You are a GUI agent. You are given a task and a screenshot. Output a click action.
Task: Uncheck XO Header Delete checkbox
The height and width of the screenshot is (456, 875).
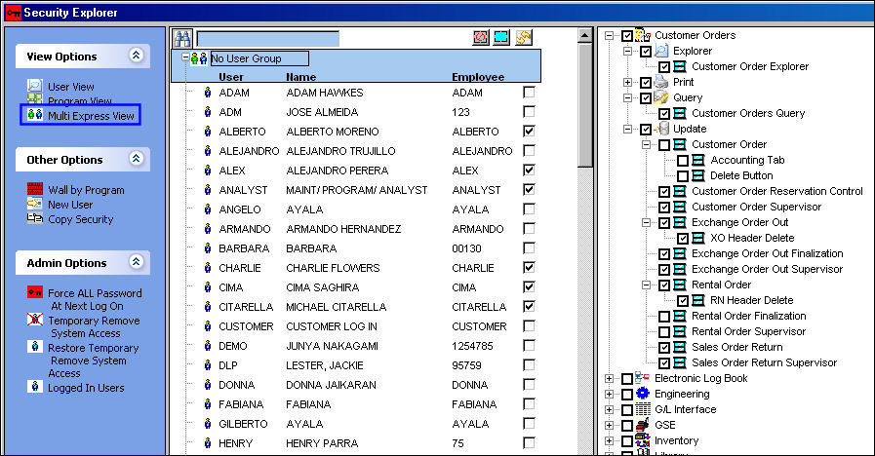click(683, 239)
